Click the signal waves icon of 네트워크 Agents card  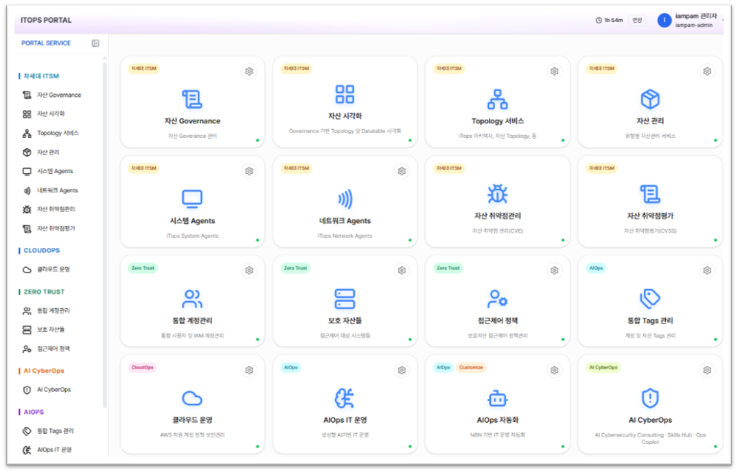tap(345, 199)
